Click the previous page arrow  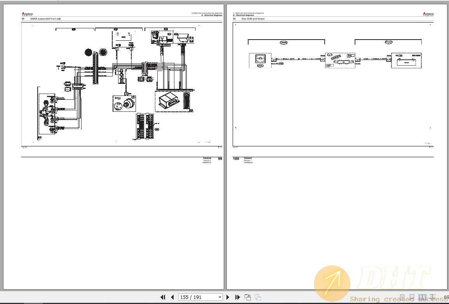(172, 297)
